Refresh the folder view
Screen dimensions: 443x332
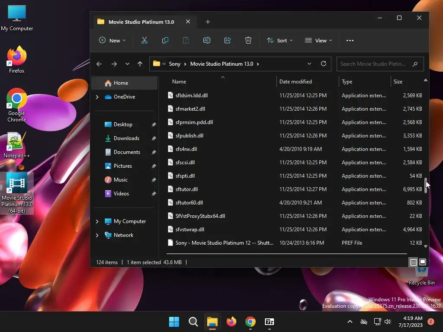pyautogui.click(x=324, y=64)
